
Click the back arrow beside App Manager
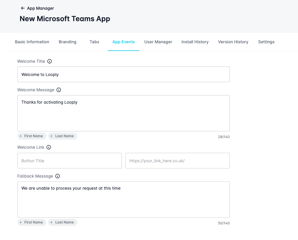pos(23,8)
